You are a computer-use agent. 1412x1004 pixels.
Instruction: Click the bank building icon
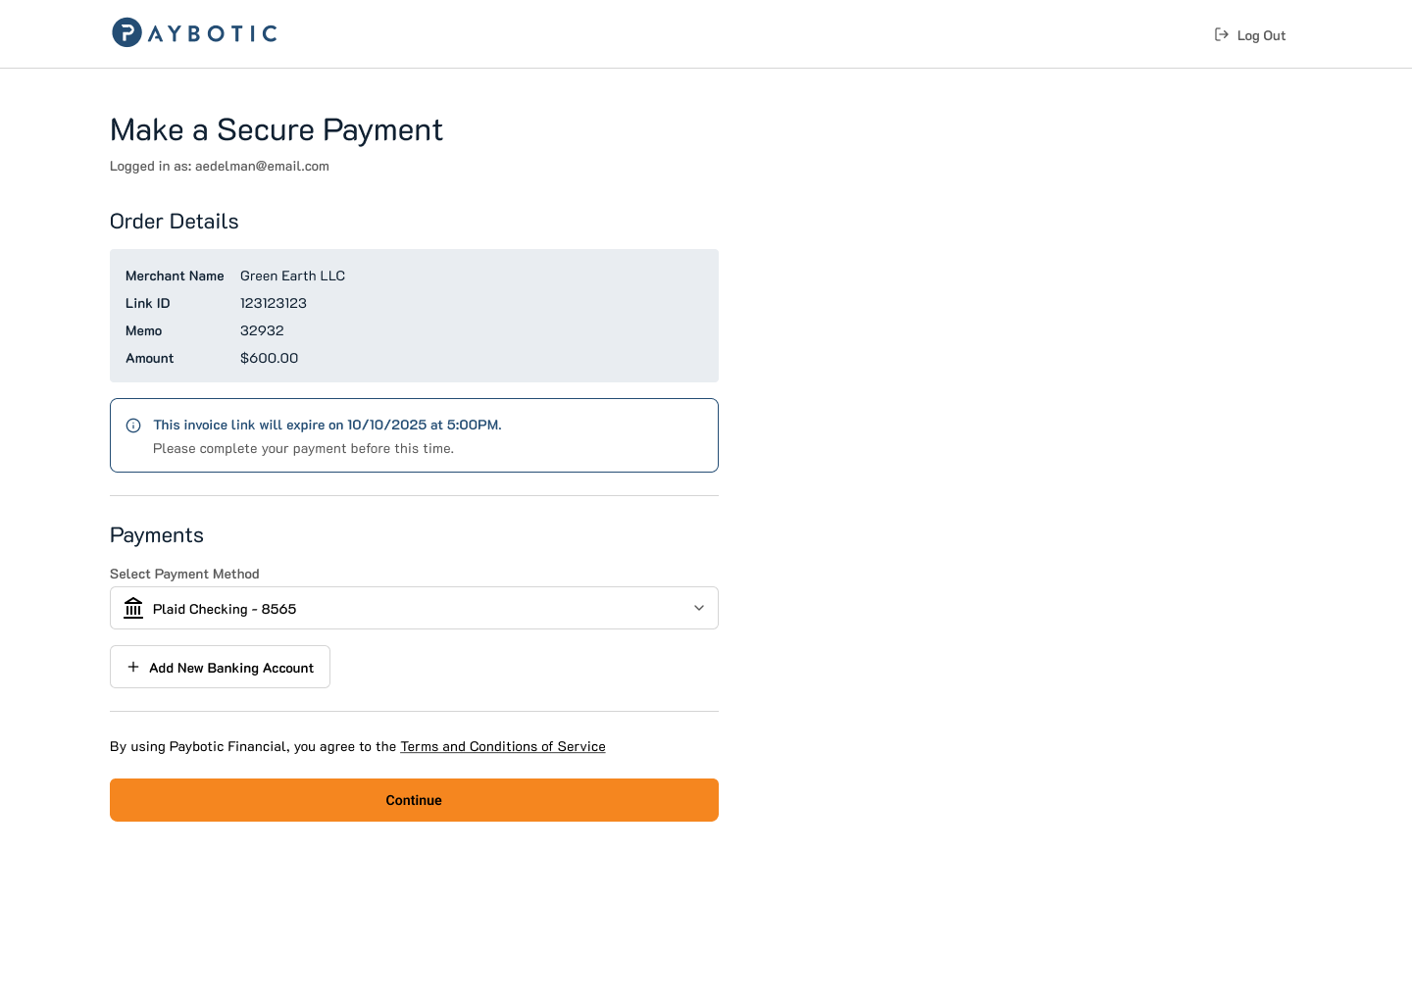pyautogui.click(x=133, y=609)
